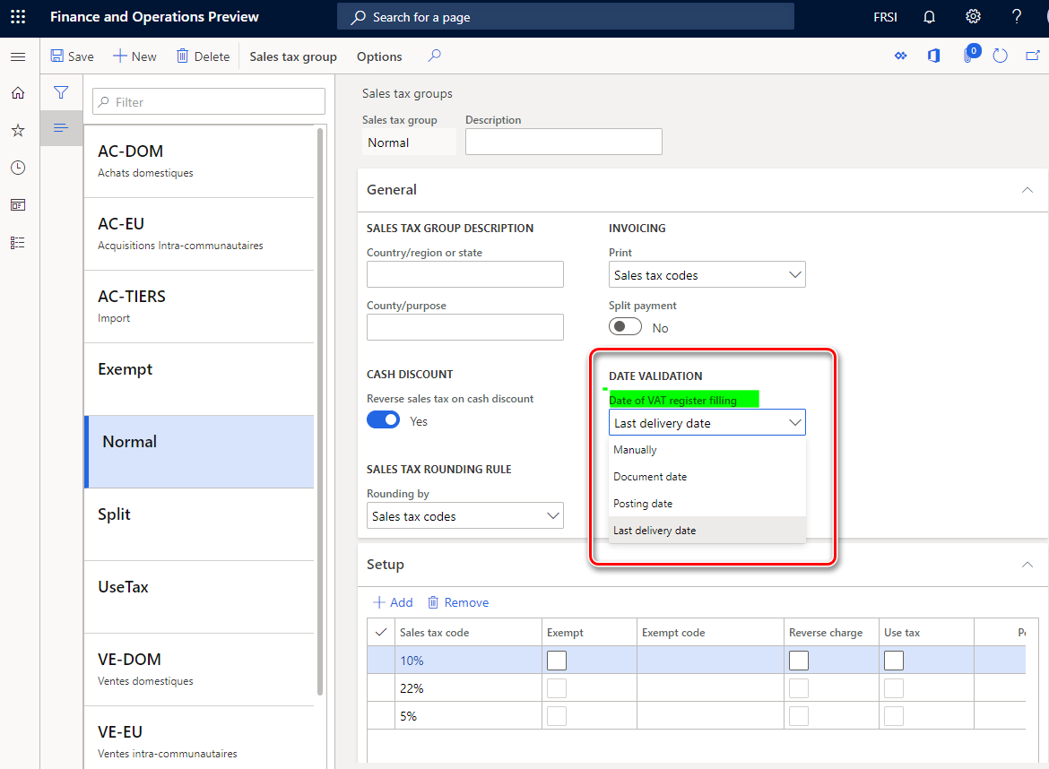Screen dimensions: 1049x769
Task: Open the Sales tax group menu tab
Action: [x=293, y=56]
